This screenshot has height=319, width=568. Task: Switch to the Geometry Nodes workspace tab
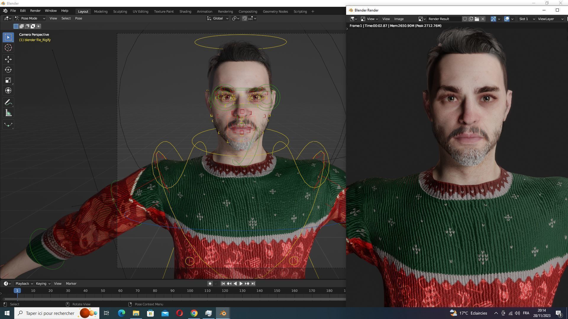(275, 12)
